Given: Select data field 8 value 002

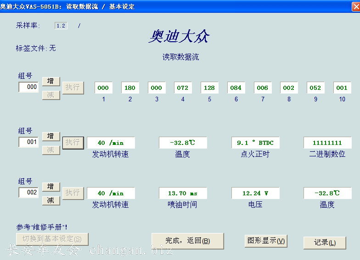Looking at the screenshot, I should tap(289, 88).
